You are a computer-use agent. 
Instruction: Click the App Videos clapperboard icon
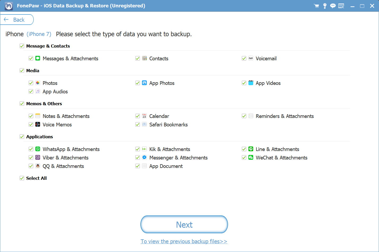click(x=251, y=83)
